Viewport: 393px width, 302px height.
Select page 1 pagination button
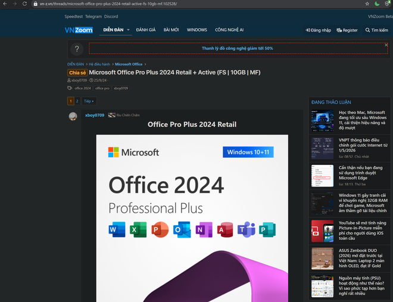(x=71, y=101)
